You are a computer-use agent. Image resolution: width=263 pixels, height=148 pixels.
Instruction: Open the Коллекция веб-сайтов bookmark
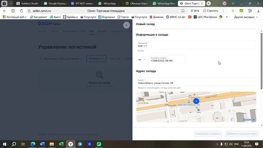[15, 17]
